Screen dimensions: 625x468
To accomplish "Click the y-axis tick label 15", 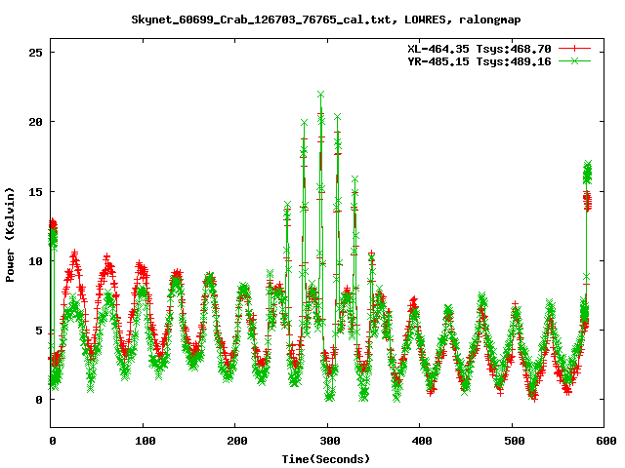I will (35, 191).
